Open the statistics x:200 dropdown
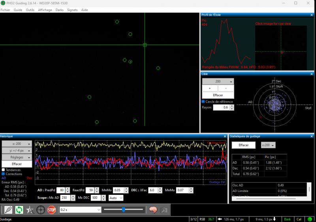 point(268,145)
